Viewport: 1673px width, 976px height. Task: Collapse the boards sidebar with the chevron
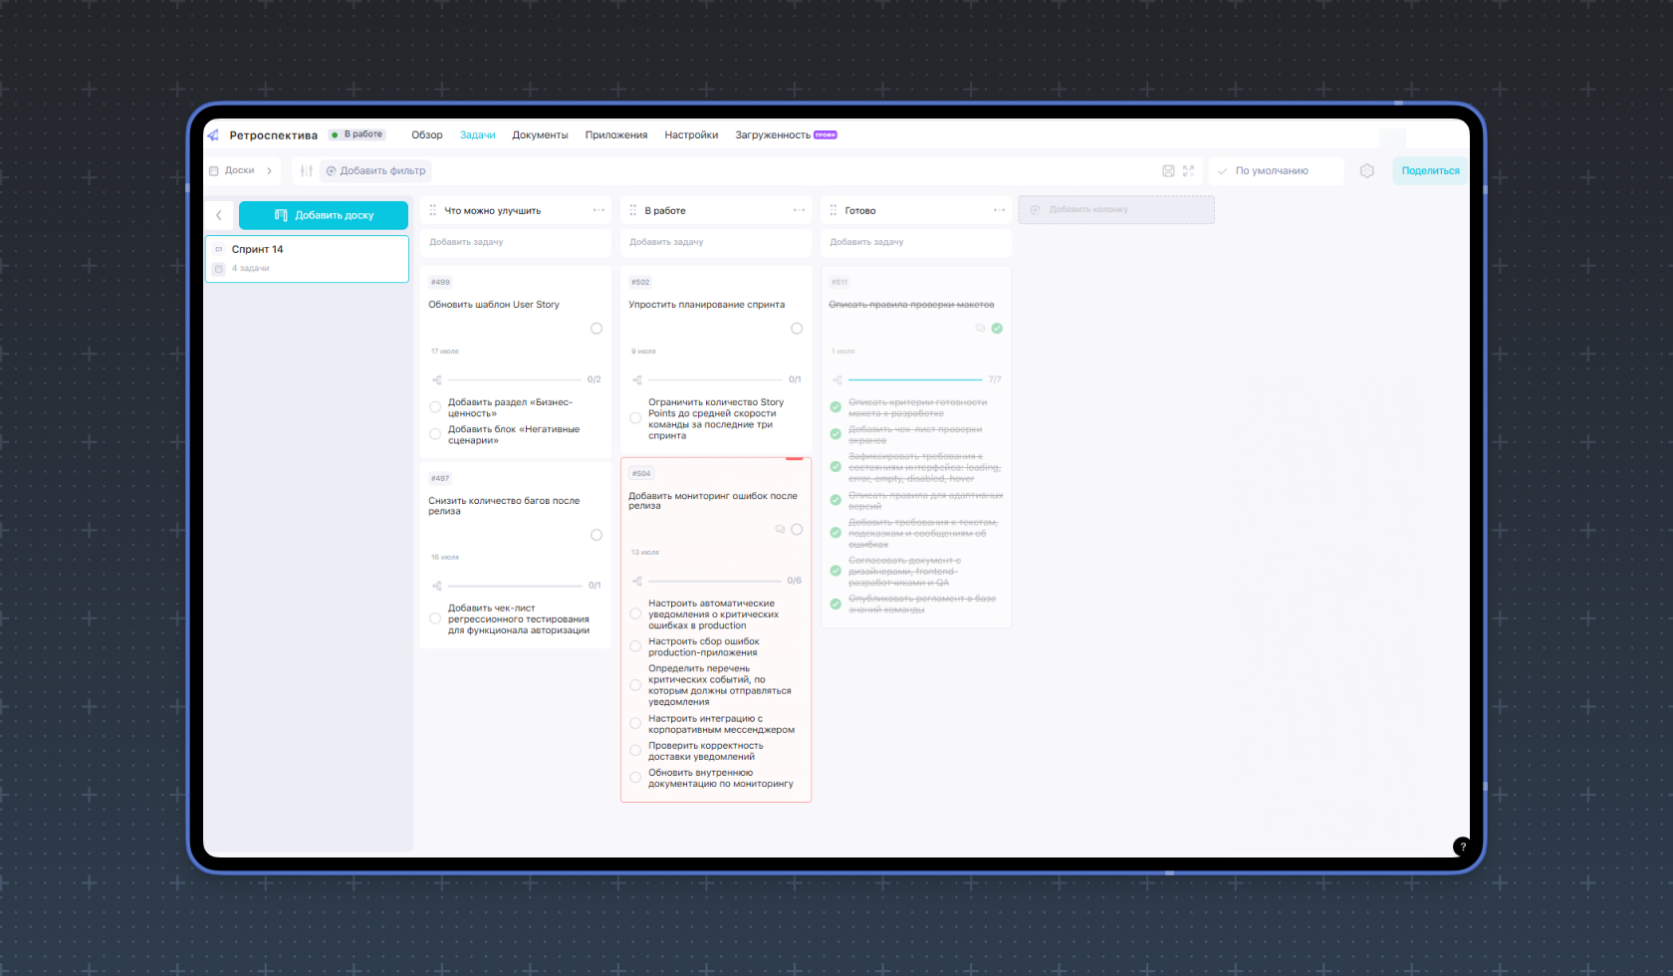tap(219, 215)
